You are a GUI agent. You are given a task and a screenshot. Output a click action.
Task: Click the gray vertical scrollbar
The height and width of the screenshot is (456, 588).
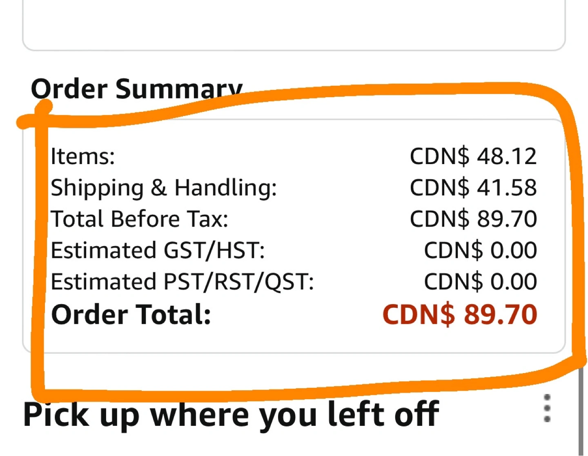[581, 410]
